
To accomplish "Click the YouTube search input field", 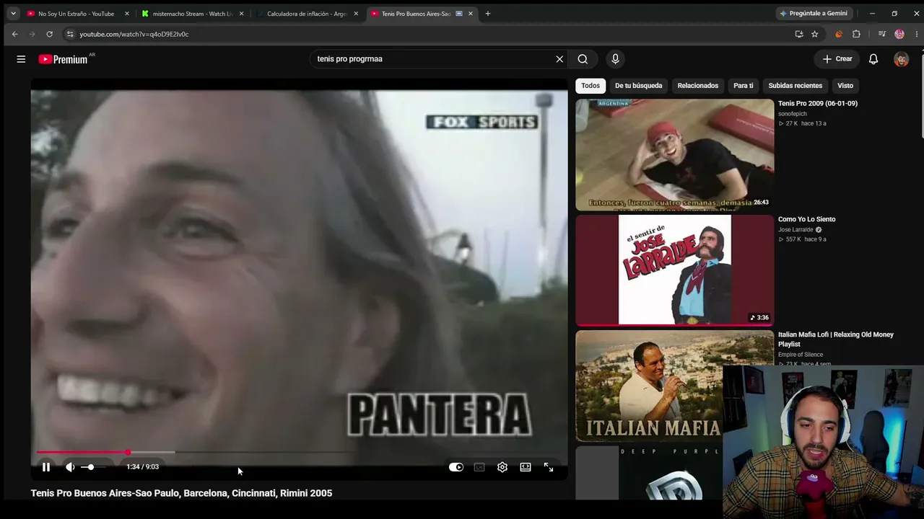I will (x=433, y=59).
